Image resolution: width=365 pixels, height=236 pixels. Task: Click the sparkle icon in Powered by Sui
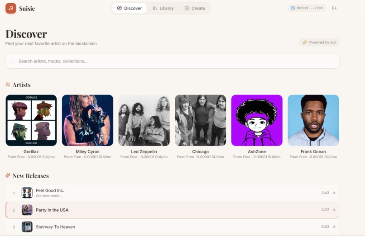click(x=305, y=42)
